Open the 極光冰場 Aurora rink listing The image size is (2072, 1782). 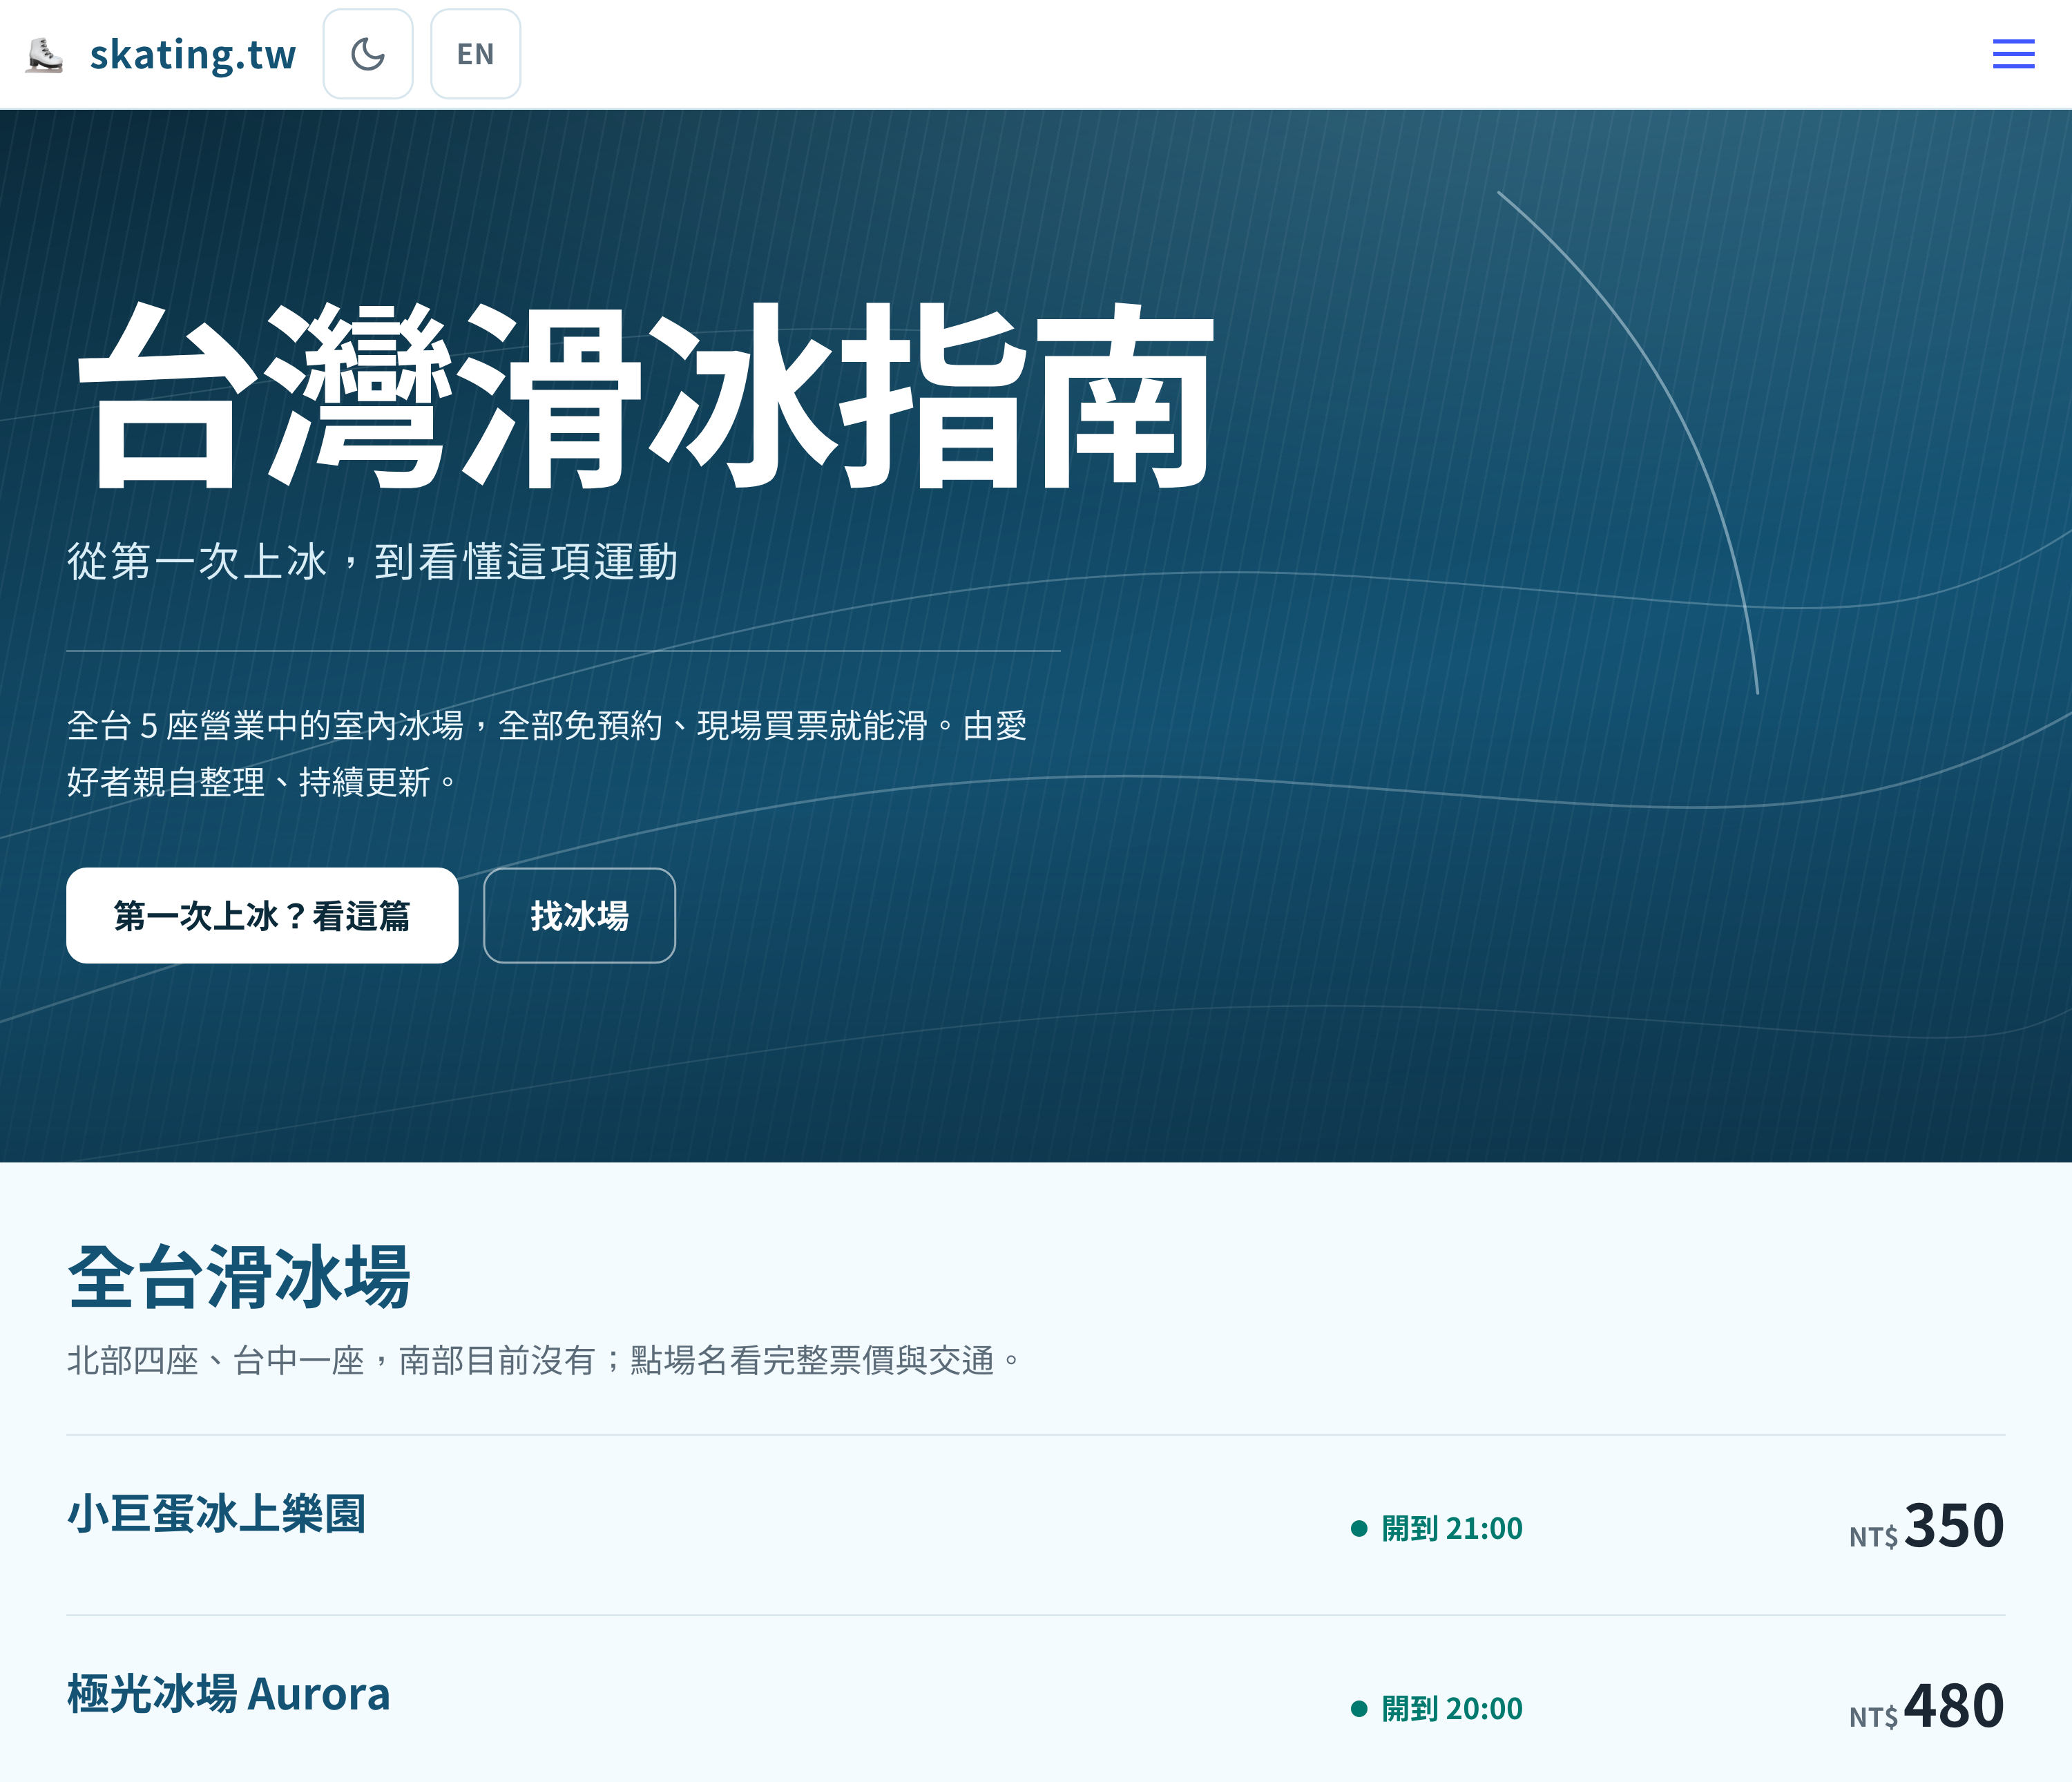(229, 1694)
